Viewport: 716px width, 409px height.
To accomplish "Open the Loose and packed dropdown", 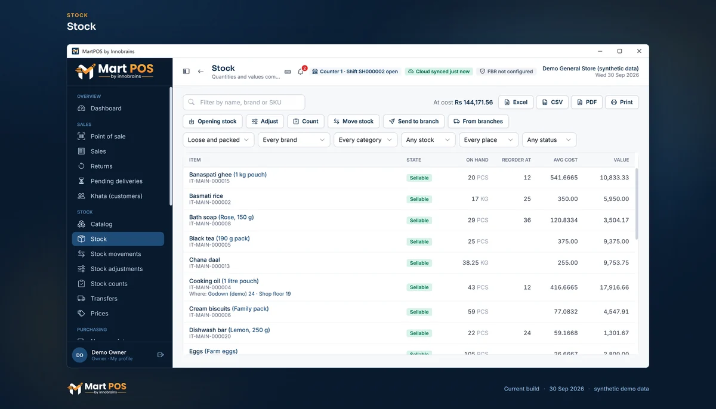I will (x=218, y=140).
